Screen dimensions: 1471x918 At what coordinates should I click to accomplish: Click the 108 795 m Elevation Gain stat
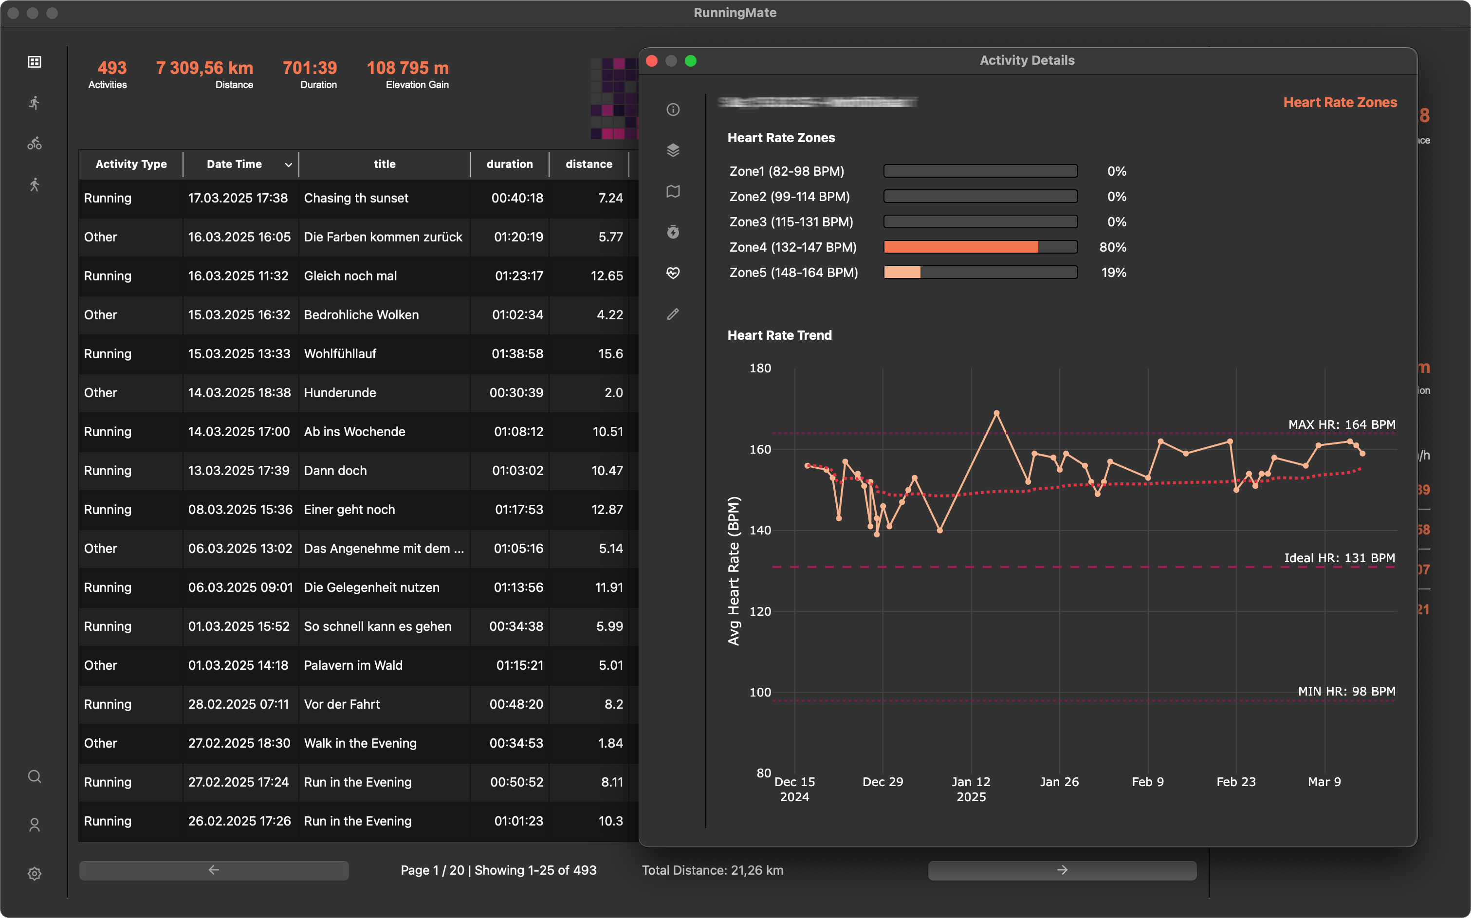[x=408, y=74]
